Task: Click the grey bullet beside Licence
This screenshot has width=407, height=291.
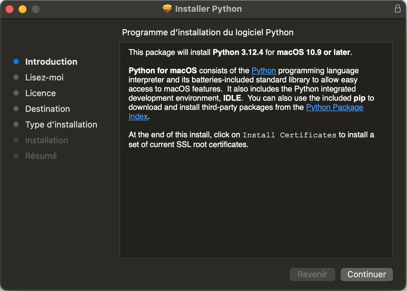Action: point(16,93)
